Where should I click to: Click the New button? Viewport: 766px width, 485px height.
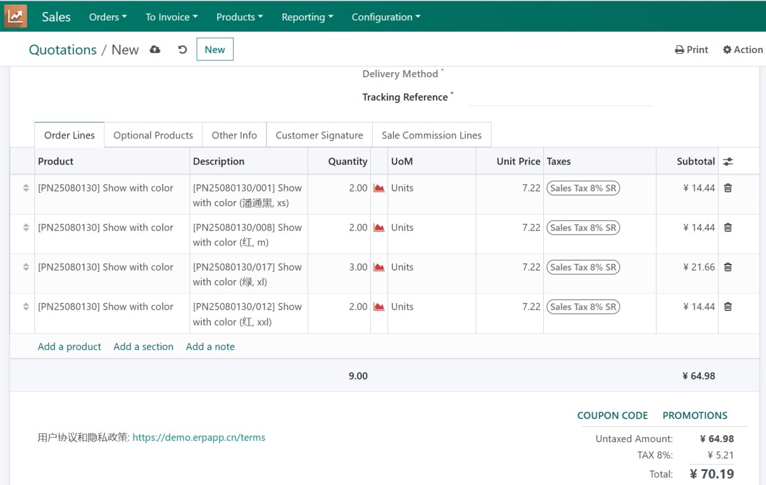(214, 50)
